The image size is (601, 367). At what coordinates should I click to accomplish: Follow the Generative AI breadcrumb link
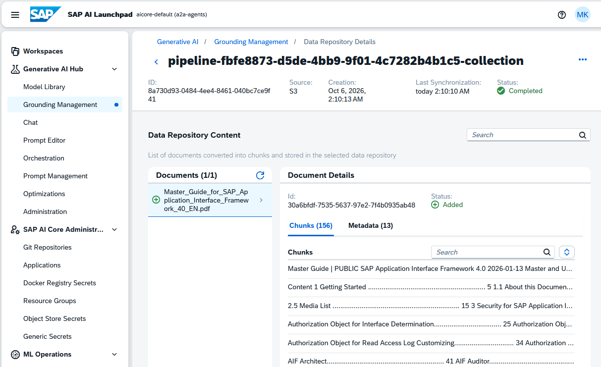177,42
